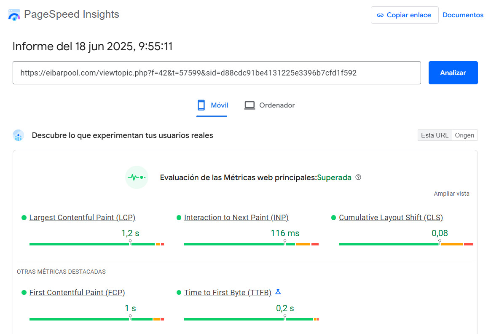Image resolution: width=491 pixels, height=334 pixels.
Task: Click the TTFB distribution bar
Action: click(x=252, y=319)
